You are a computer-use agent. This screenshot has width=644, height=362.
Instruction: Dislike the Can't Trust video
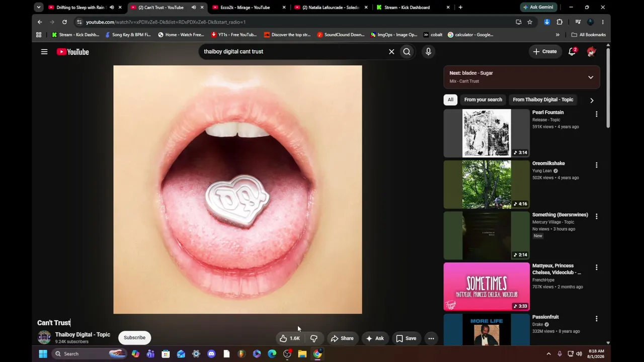313,338
